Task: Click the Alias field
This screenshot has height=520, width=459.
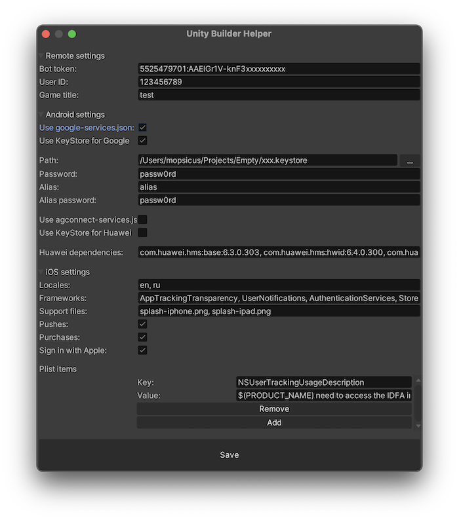Action: click(279, 187)
